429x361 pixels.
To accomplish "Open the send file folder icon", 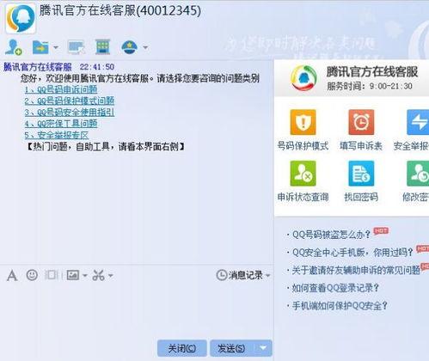I will coord(40,47).
